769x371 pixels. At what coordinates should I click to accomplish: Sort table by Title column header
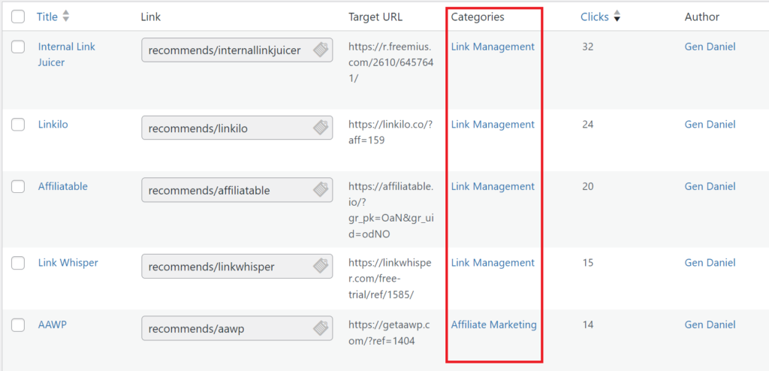47,17
